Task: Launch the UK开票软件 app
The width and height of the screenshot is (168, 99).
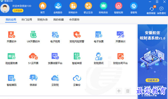Action: [33, 37]
